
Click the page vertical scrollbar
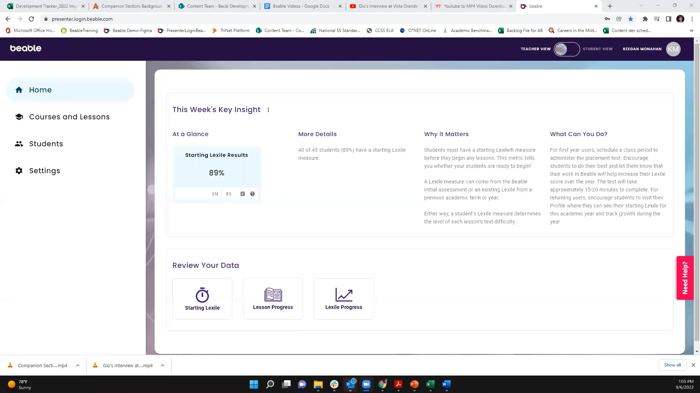pyautogui.click(x=697, y=193)
